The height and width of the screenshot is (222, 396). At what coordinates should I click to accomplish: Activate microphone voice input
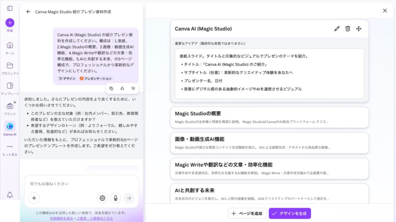point(115,198)
